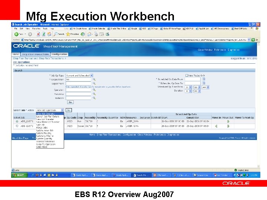
Task: Click the Go button under search fields
Action: click(70, 102)
